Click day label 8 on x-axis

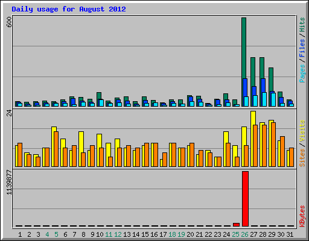(83, 234)
